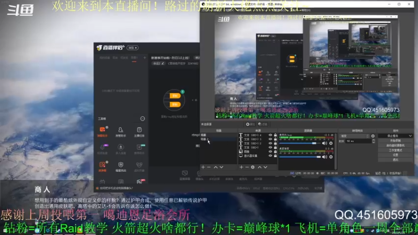Move the selected source up in sources list
Screen dimensions: 418x235
[259, 167]
